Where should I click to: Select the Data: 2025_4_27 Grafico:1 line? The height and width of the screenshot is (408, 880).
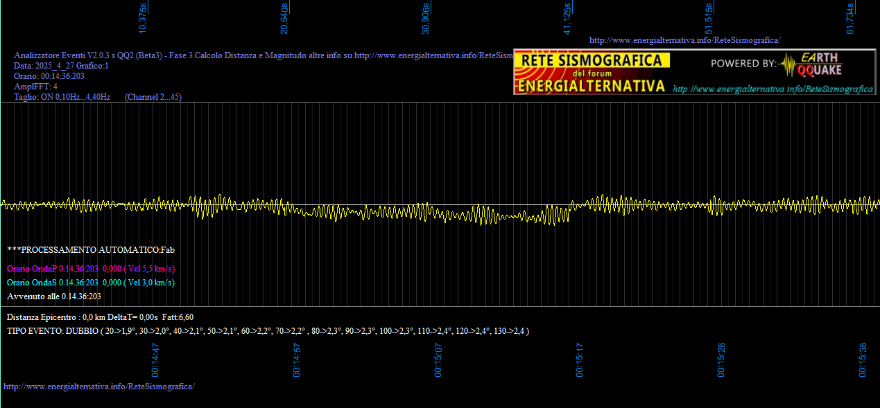(x=61, y=66)
